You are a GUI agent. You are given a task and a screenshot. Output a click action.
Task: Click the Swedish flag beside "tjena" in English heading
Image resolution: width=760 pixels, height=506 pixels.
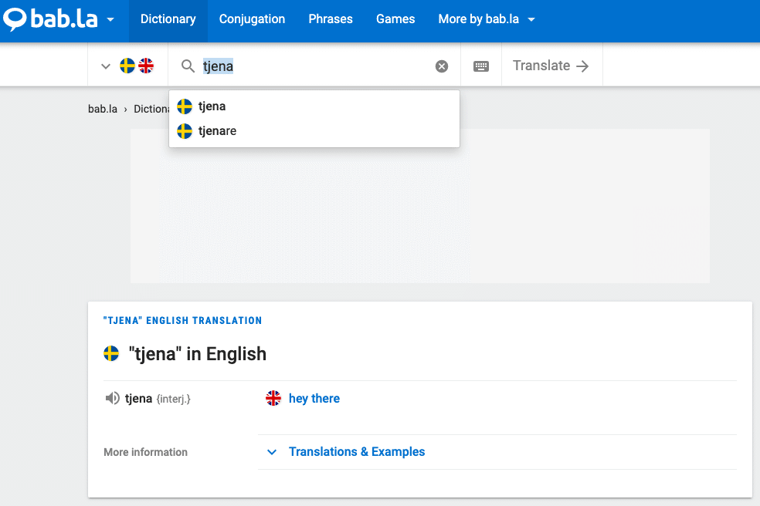click(111, 354)
